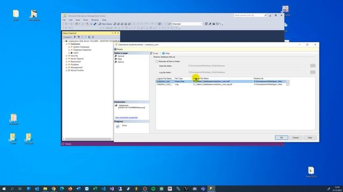
Task: Click the Object Explorer horizontal scrollbar
Action: click(88, 139)
